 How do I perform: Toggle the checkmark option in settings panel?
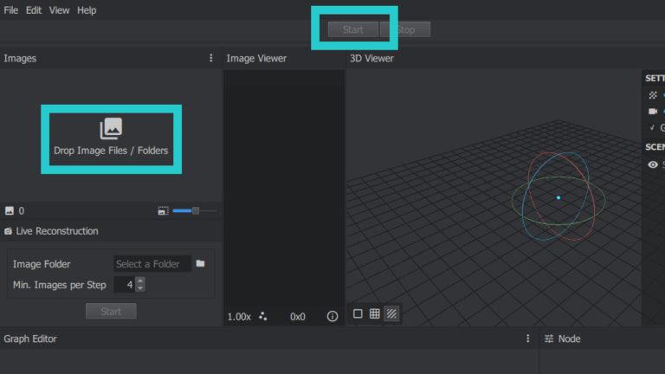(653, 127)
